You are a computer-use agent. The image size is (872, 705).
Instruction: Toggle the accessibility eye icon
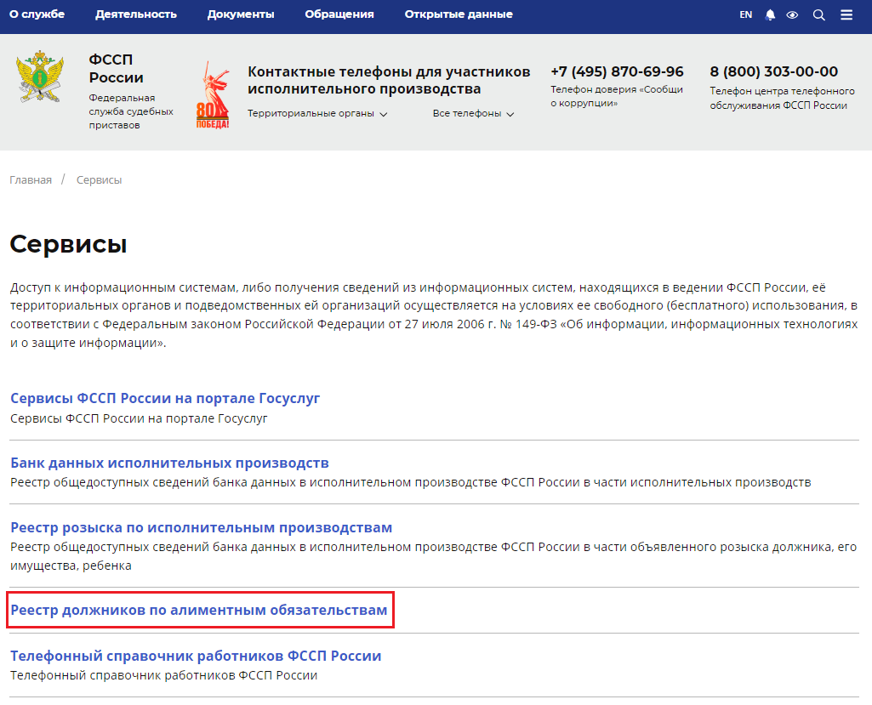tap(792, 14)
